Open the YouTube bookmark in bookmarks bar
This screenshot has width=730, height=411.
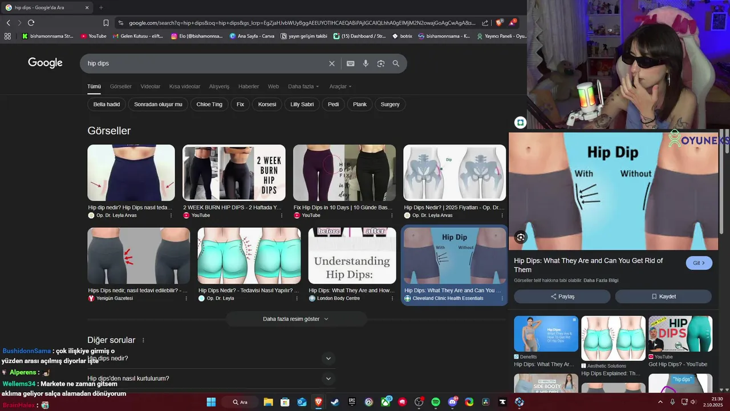[x=94, y=36]
